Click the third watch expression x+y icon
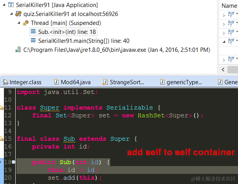Viewport: 238px width, 184px height. coord(231,32)
